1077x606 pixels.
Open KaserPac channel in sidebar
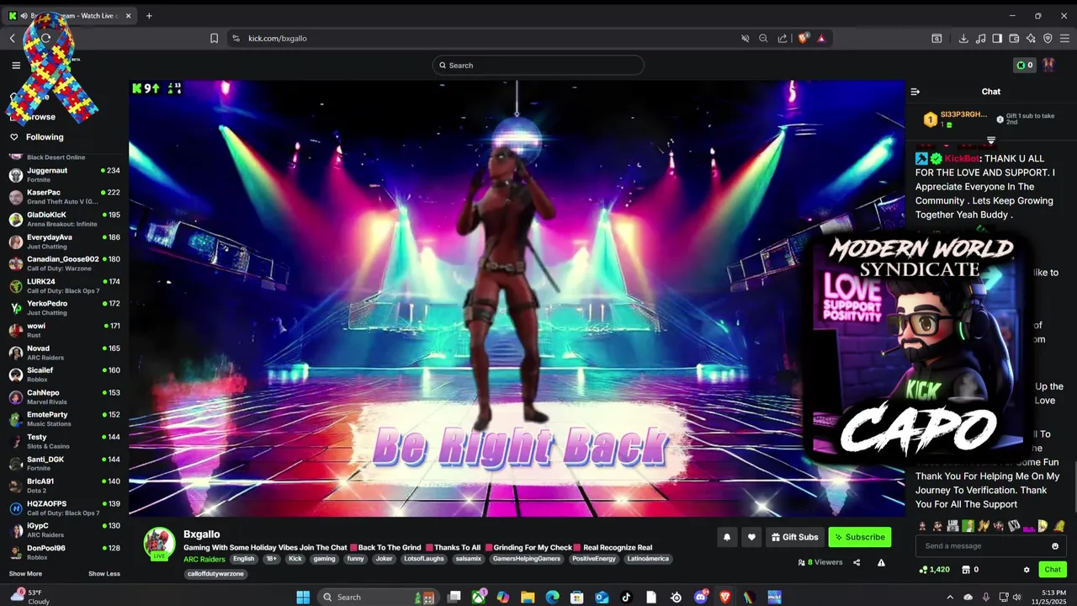tap(64, 197)
